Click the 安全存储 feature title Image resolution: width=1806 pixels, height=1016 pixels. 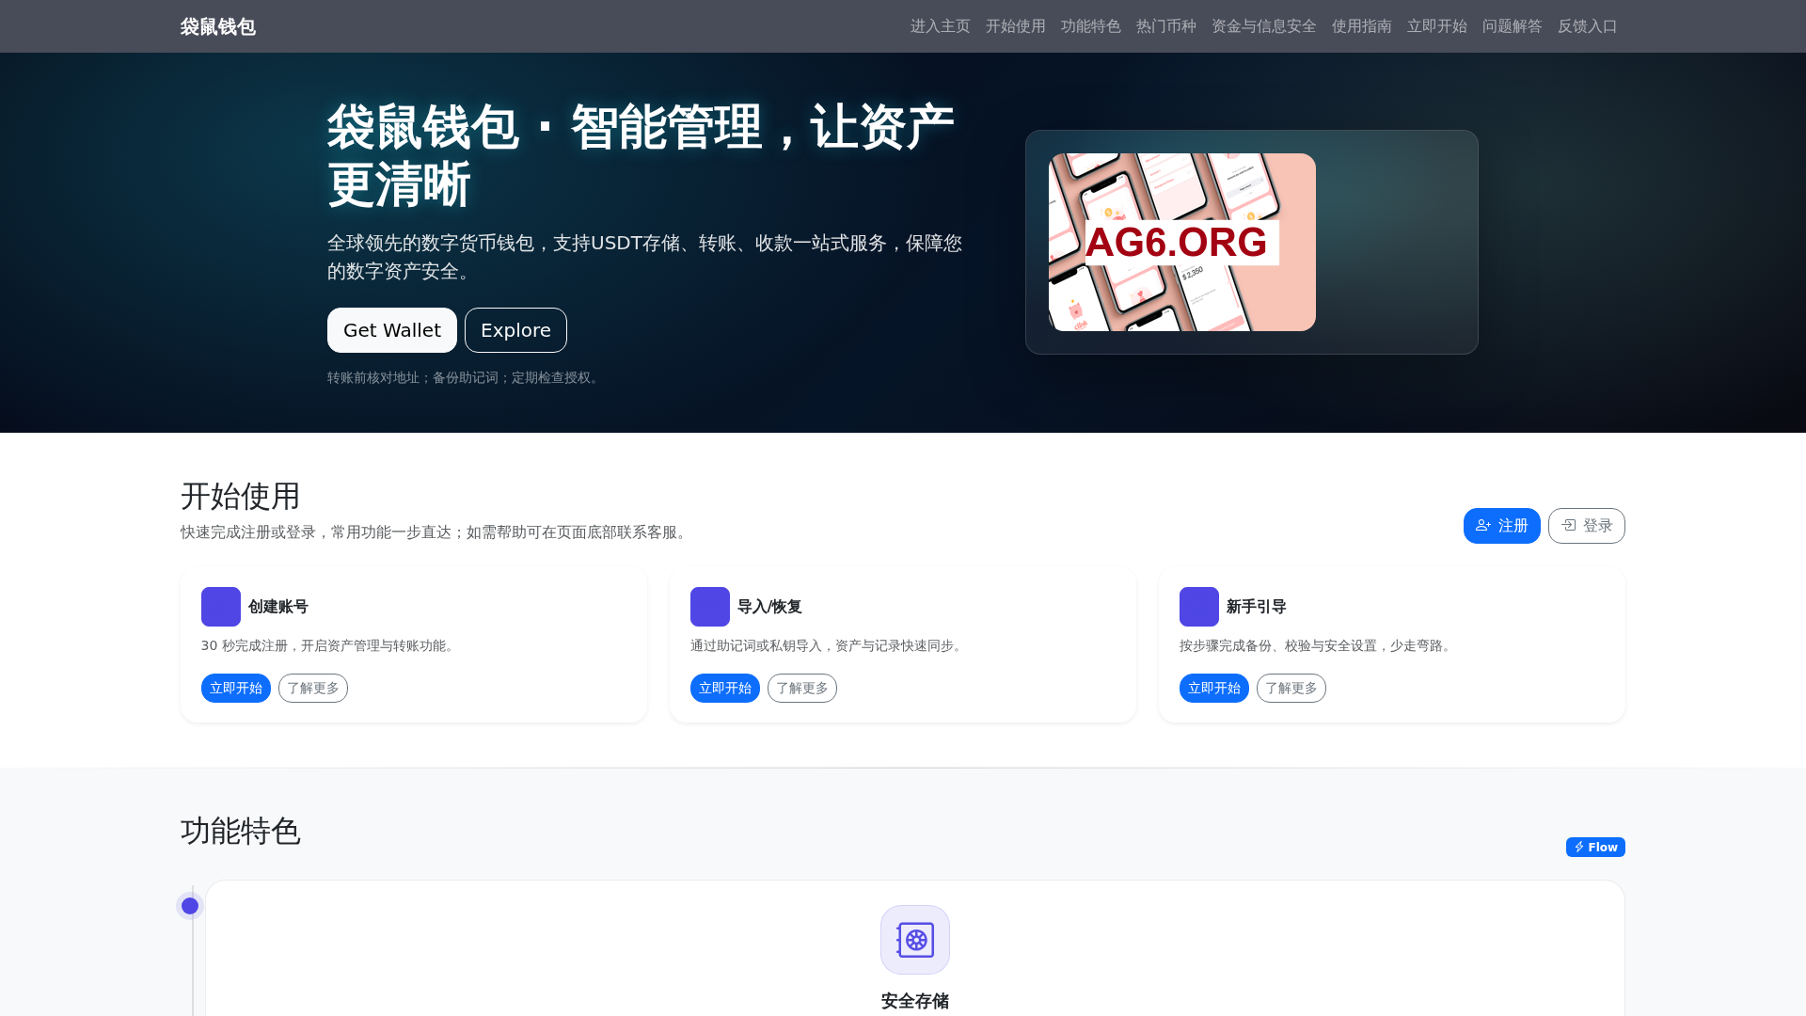(x=915, y=1001)
